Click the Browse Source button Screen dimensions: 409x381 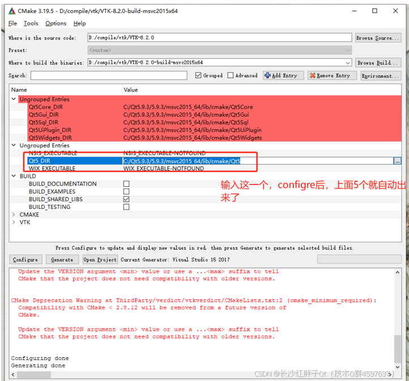(378, 38)
